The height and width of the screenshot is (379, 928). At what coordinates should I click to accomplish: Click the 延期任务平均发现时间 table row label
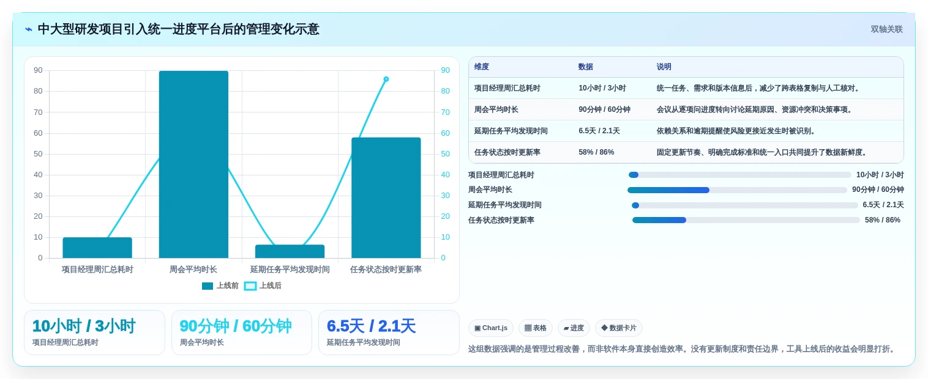click(x=511, y=131)
